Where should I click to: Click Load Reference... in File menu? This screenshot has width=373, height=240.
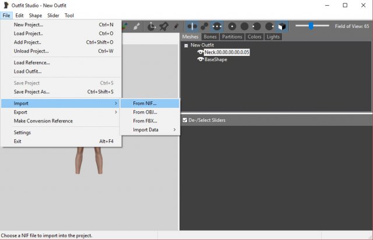tap(32, 63)
